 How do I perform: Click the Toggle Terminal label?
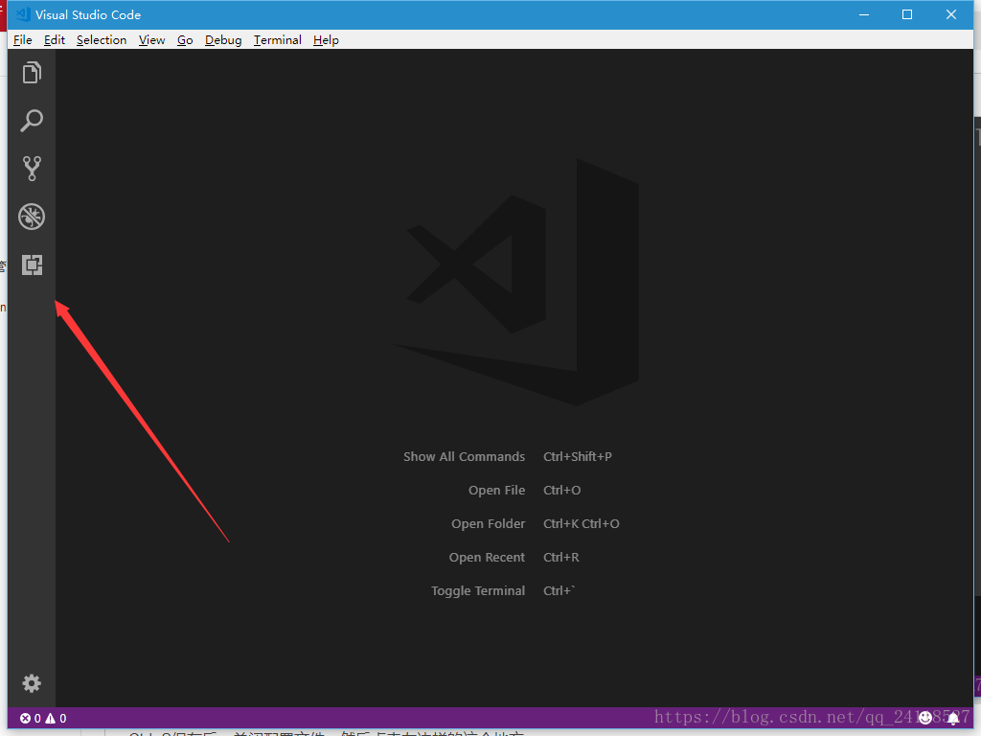pos(478,590)
